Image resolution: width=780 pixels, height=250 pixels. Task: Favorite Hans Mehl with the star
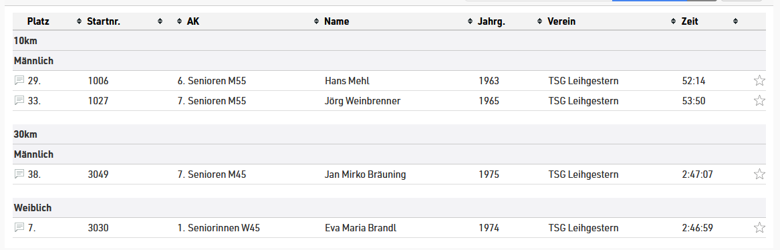(759, 80)
